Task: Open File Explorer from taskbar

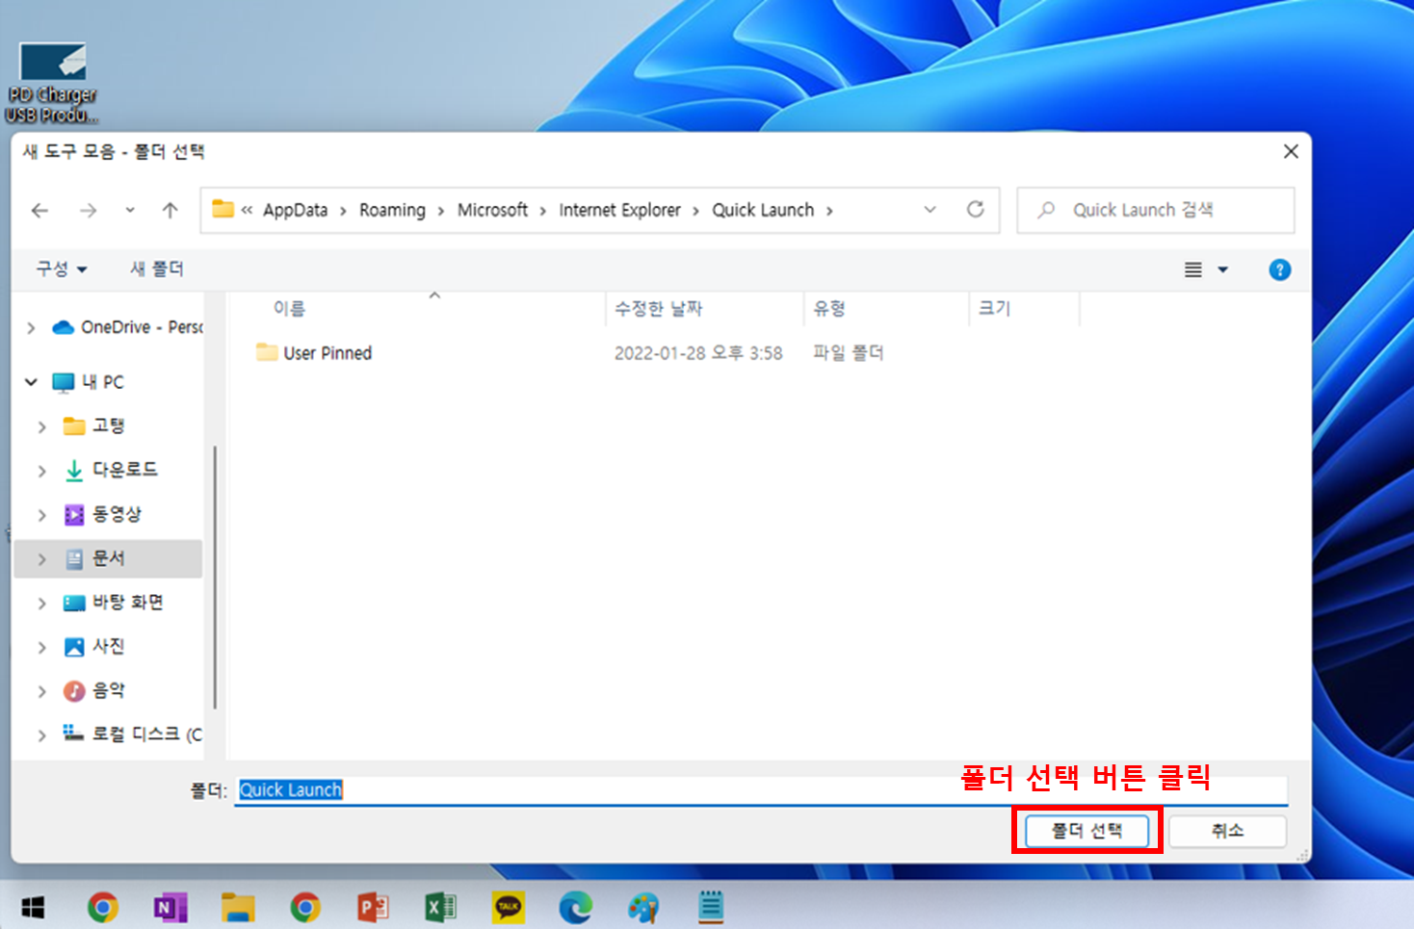Action: click(238, 907)
